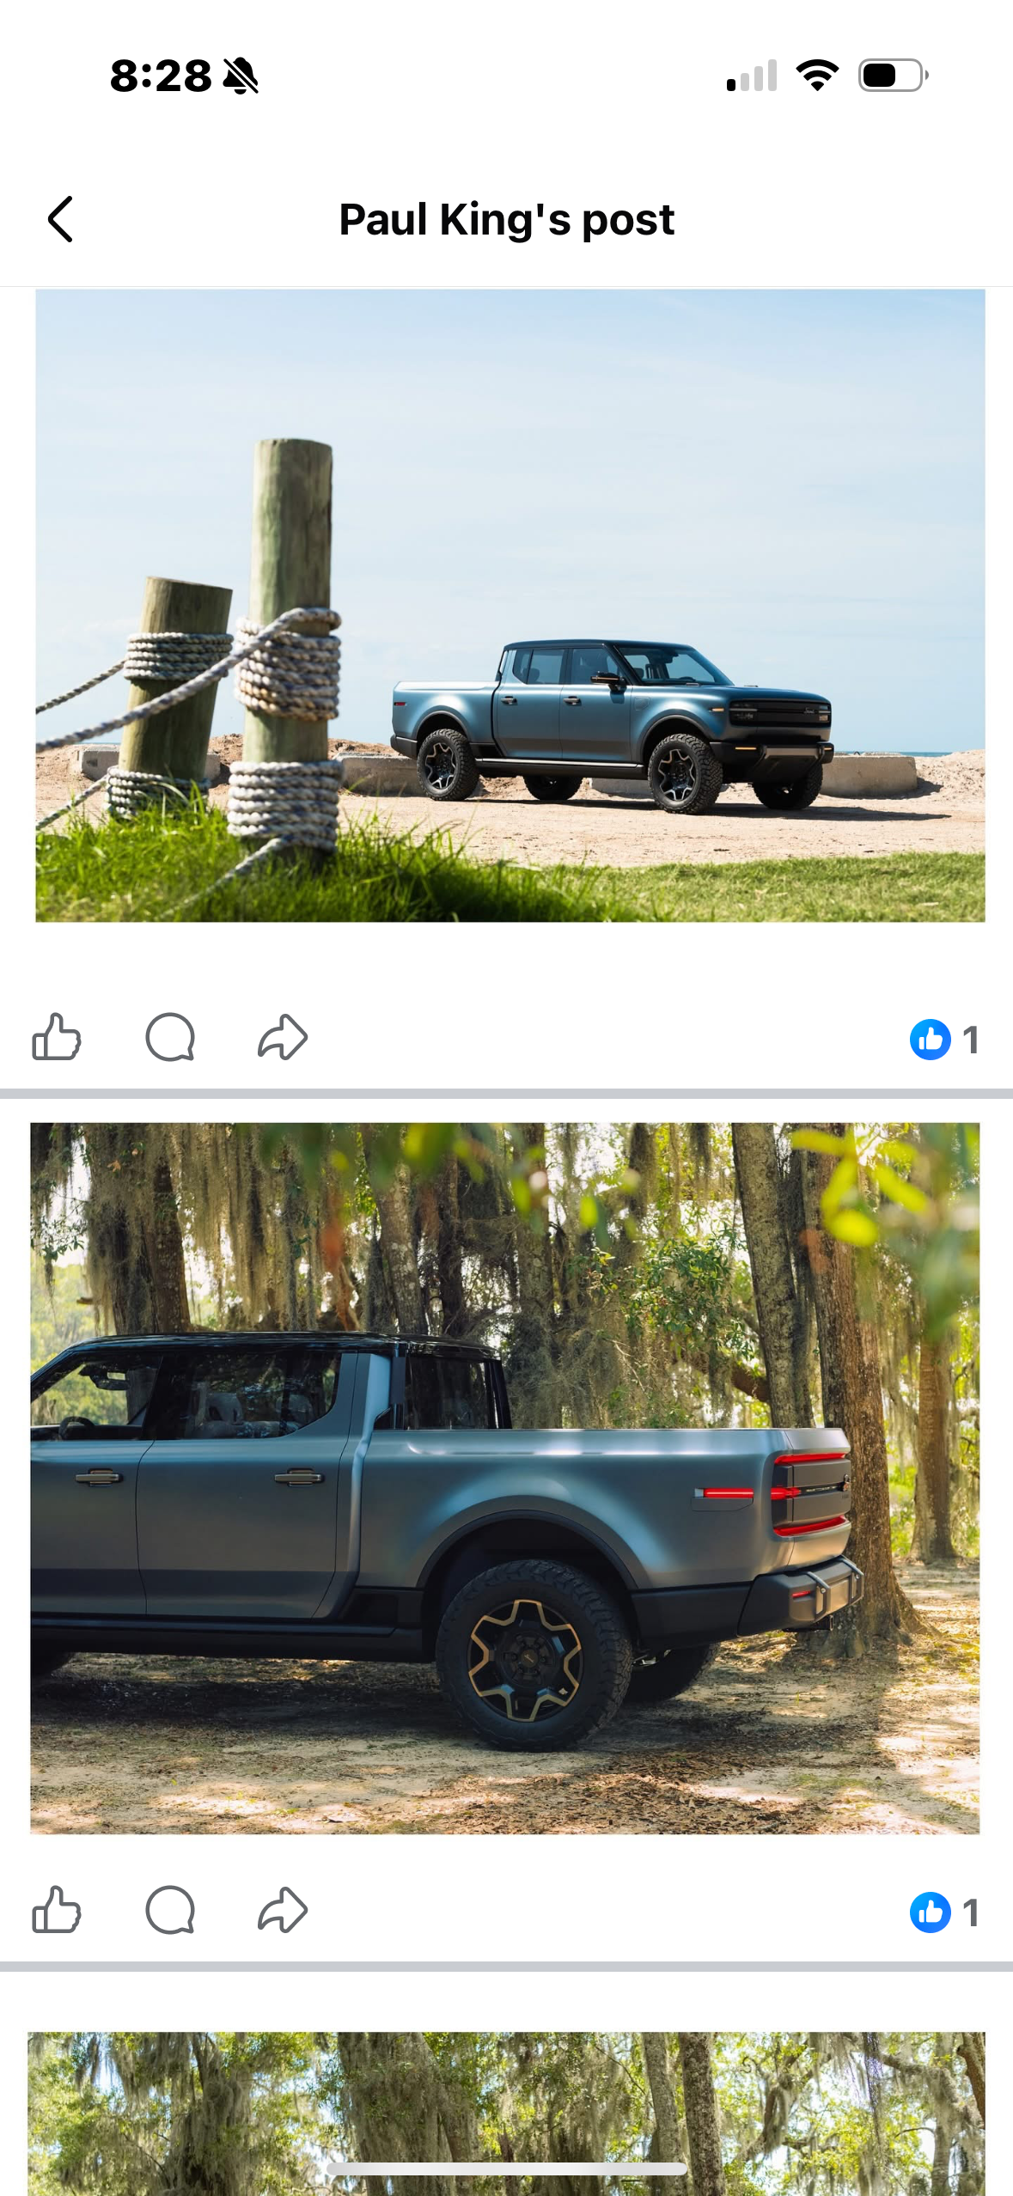
Task: Comment on the forest truck rear photo
Action: 170,1910
